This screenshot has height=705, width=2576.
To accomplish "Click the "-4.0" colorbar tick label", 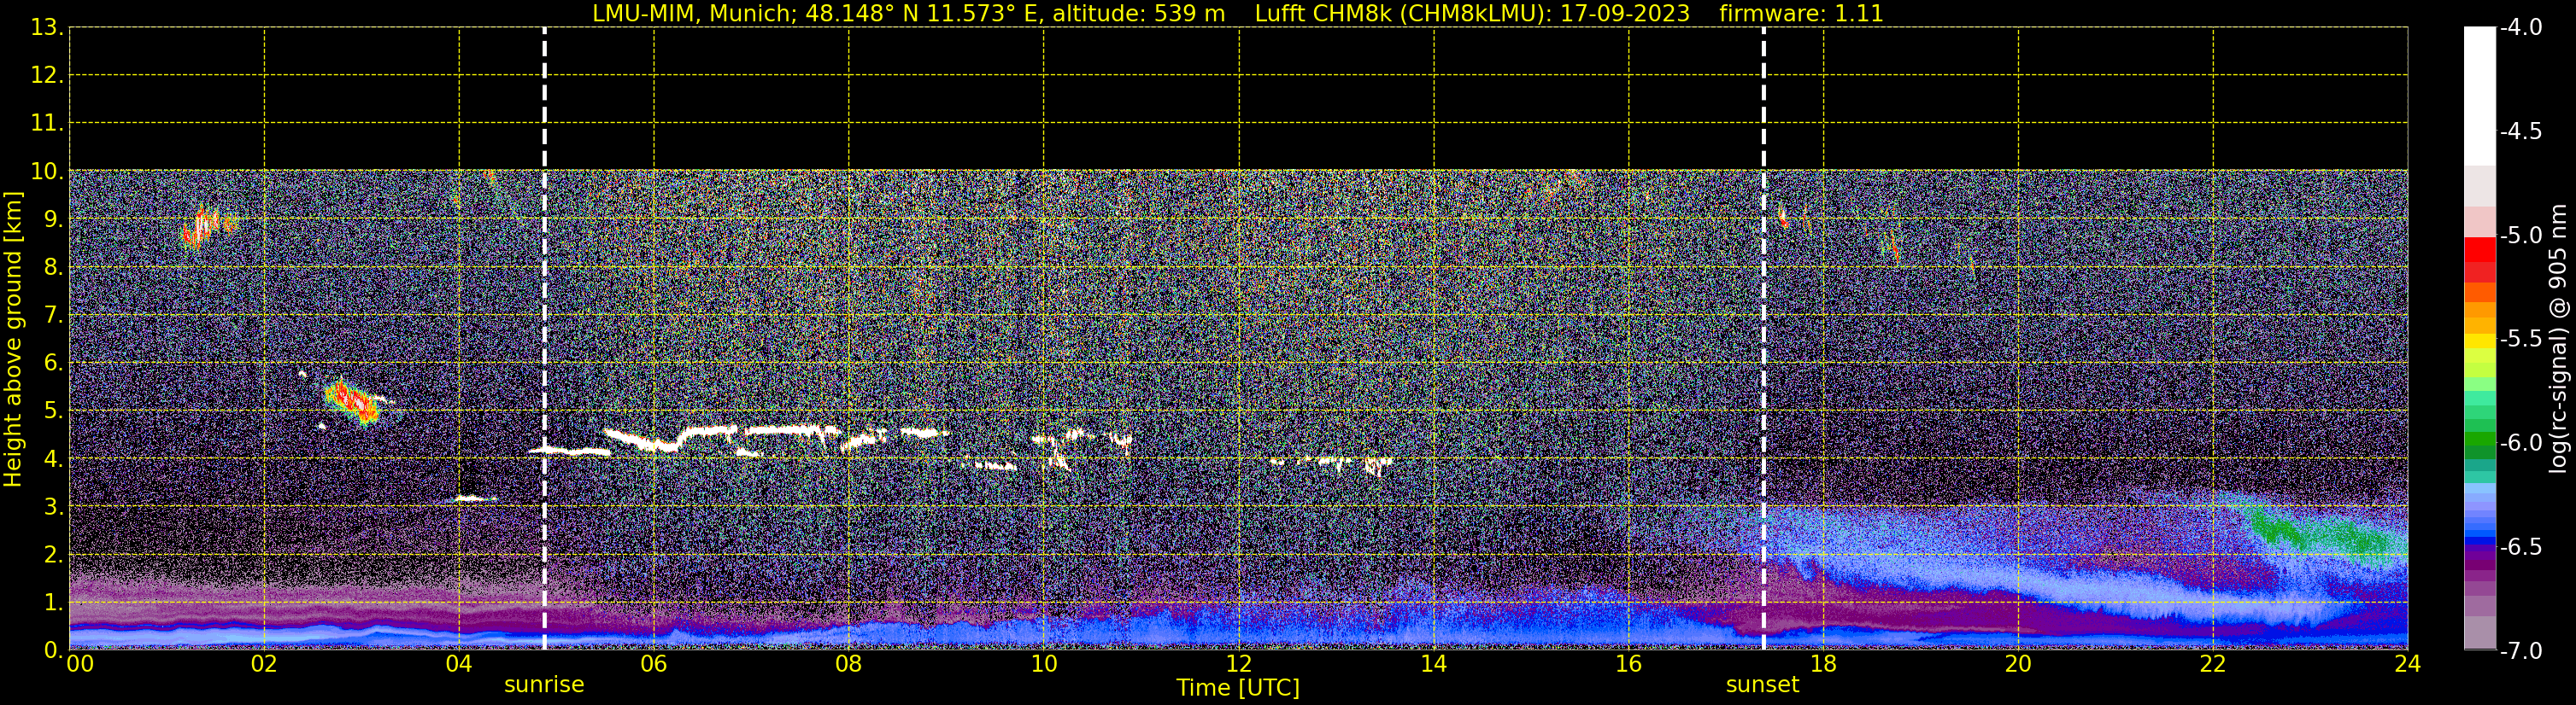I will click(2521, 27).
